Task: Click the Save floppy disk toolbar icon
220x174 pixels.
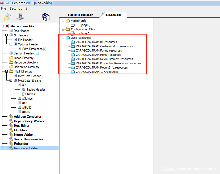Action: point(20,16)
